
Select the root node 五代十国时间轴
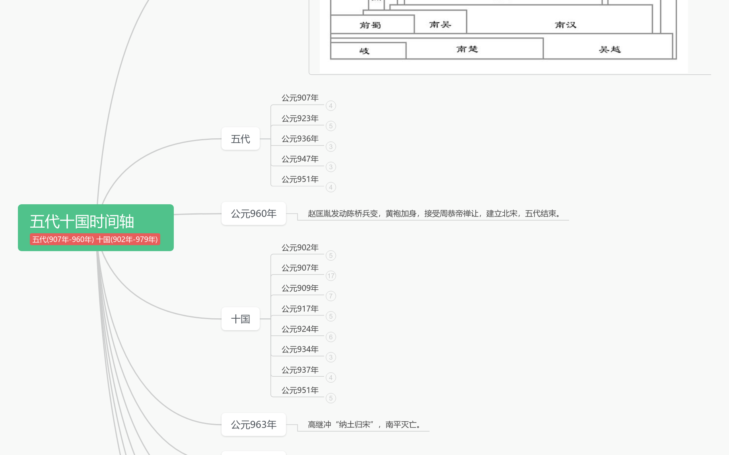(x=82, y=221)
